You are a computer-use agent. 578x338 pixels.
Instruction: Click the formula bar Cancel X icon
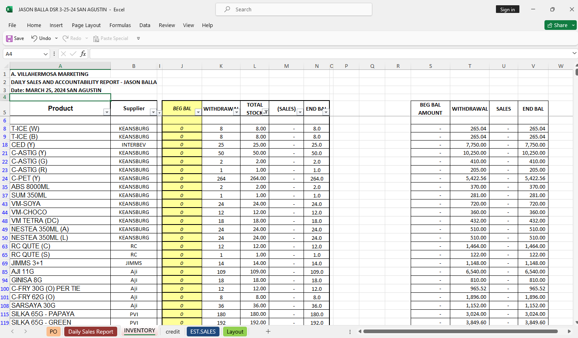pos(63,54)
